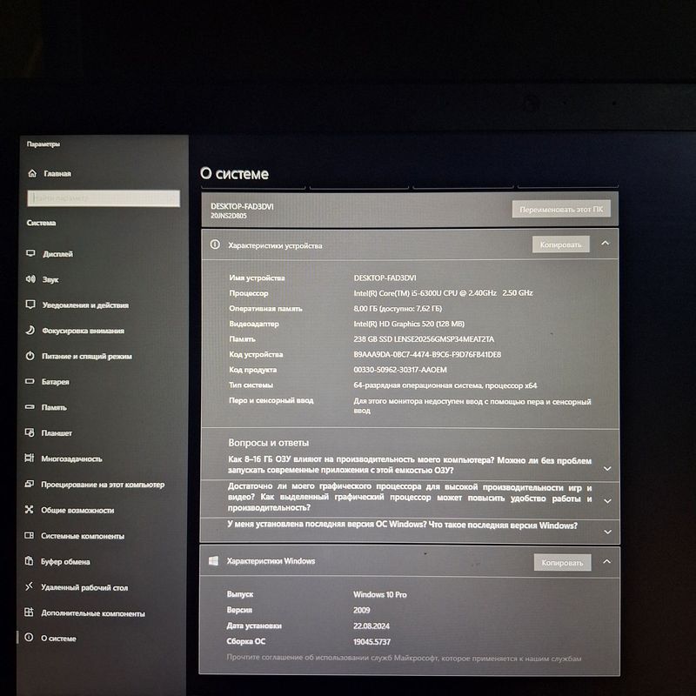
Task: Copy Windows specifications with Копировать
Action: (x=562, y=562)
